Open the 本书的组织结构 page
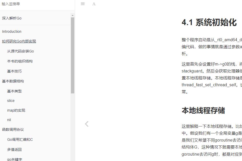This screenshot has width=242, height=161. 20,61
